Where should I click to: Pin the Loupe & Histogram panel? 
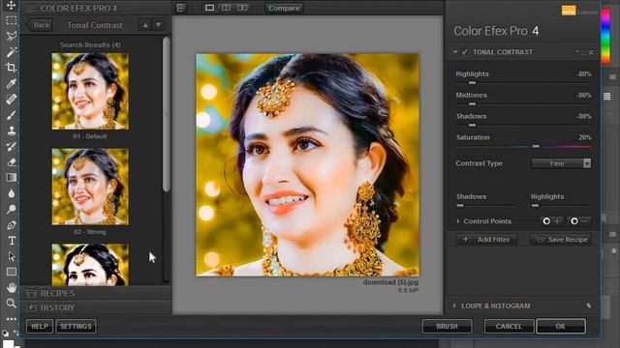point(588,305)
